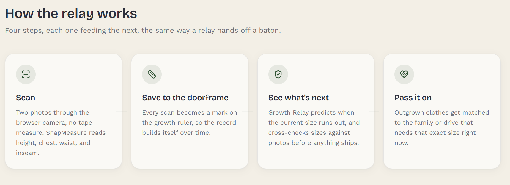Select the Save to the doorframe heading
This screenshot has height=185, width=510.
tap(185, 98)
